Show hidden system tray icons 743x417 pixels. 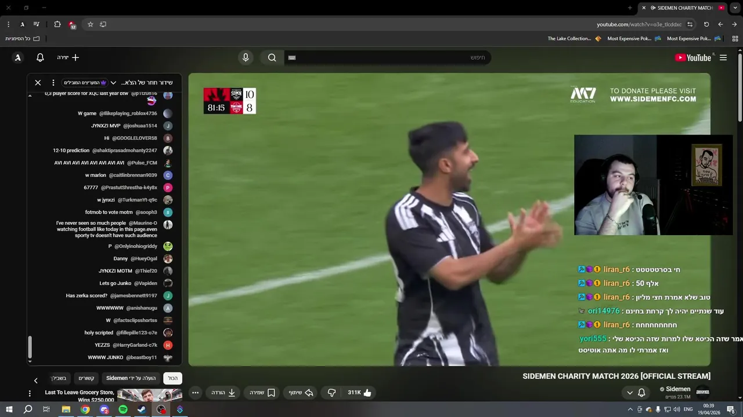click(630, 409)
